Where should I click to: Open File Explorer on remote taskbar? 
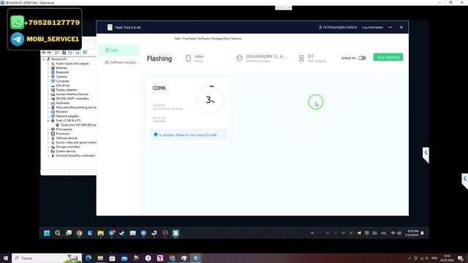(101, 233)
